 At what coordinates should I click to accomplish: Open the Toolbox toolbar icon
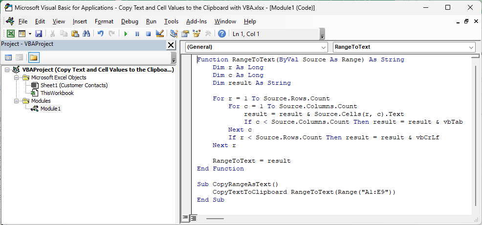[208, 34]
